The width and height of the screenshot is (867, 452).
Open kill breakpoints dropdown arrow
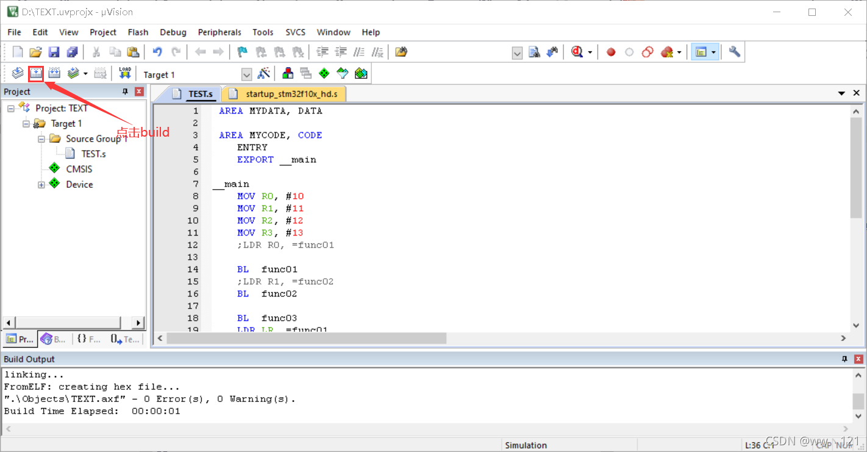(x=679, y=52)
